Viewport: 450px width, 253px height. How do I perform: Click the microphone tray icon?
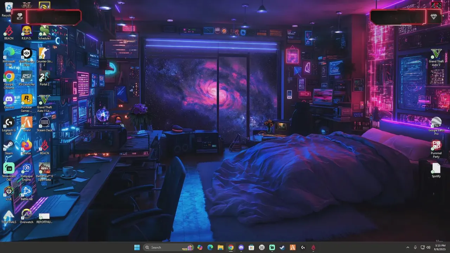(415, 247)
